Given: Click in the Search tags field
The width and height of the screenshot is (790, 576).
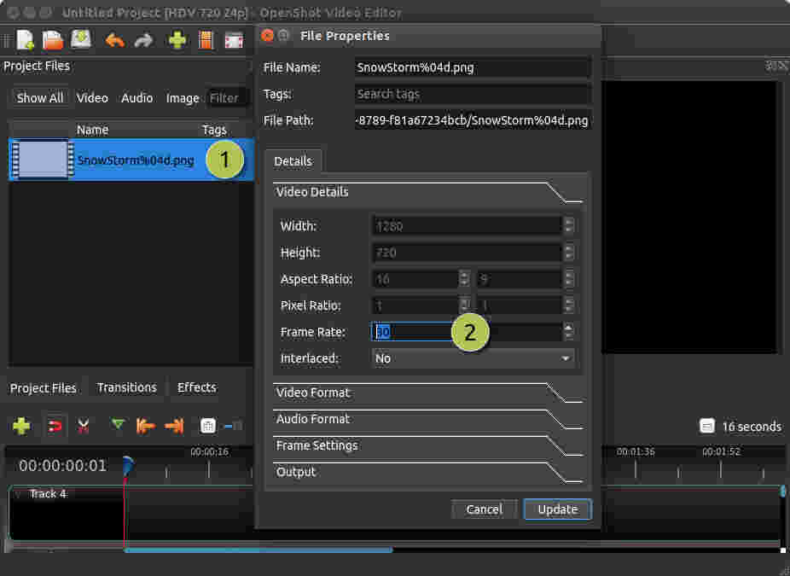Looking at the screenshot, I should [x=473, y=94].
